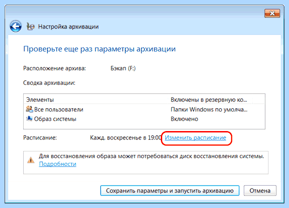Click the users icon next to Все пользователи
289x208 pixels.
(x=29, y=109)
